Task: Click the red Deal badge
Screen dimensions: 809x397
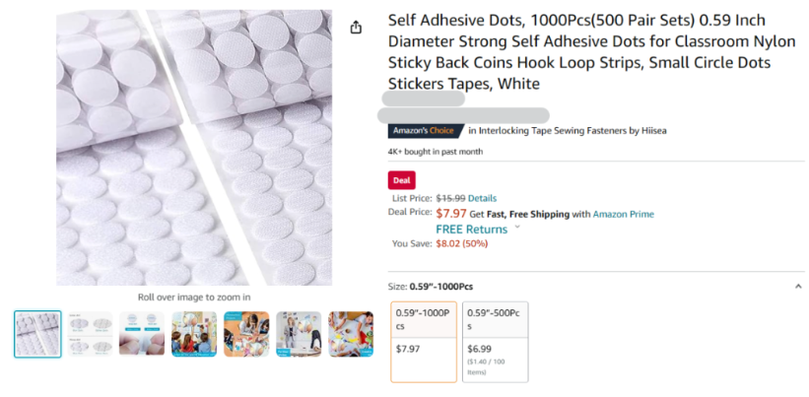Action: (402, 180)
